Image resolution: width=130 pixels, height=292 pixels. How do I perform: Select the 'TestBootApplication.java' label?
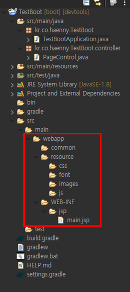click(x=76, y=39)
